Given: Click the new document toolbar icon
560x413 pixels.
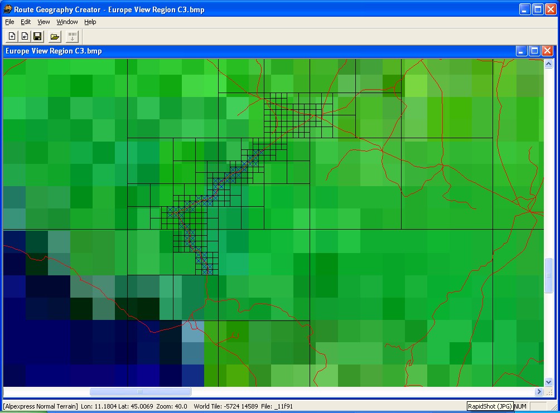Looking at the screenshot, I should click(12, 36).
